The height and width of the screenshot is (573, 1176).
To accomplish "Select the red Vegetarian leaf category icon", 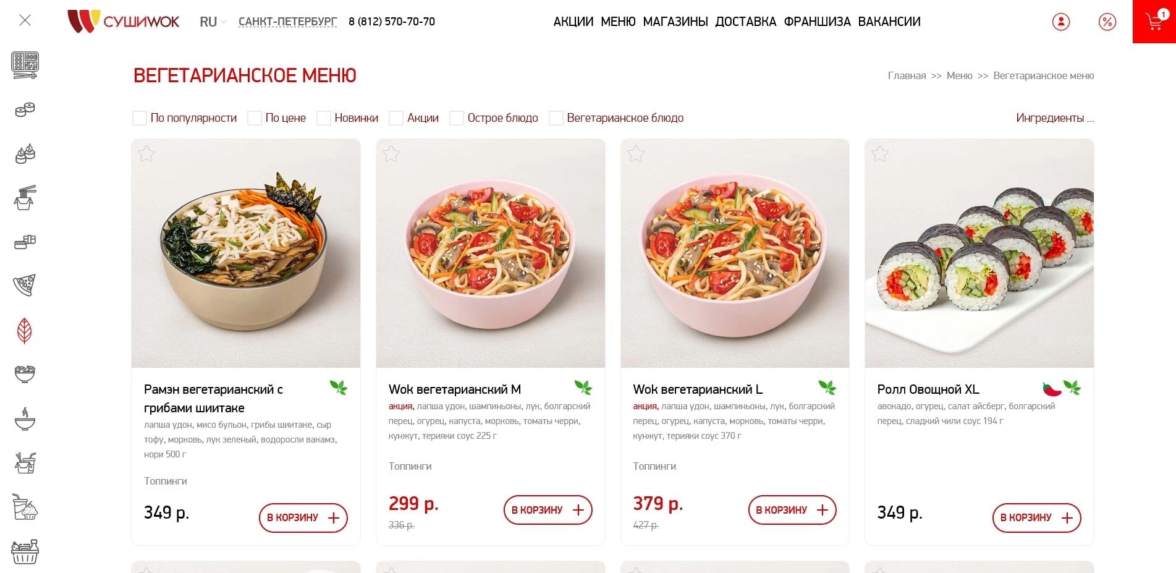I will [24, 329].
